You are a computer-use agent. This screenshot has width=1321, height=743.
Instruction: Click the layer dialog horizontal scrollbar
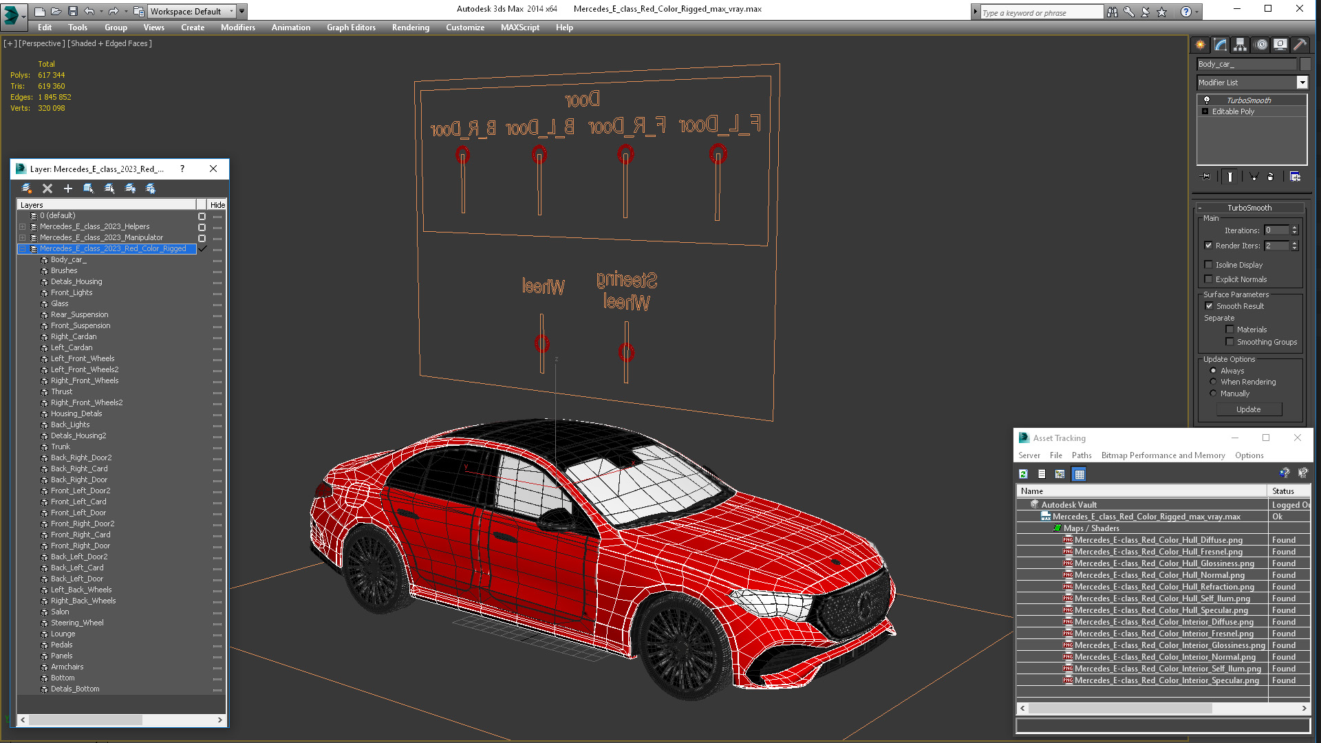122,720
